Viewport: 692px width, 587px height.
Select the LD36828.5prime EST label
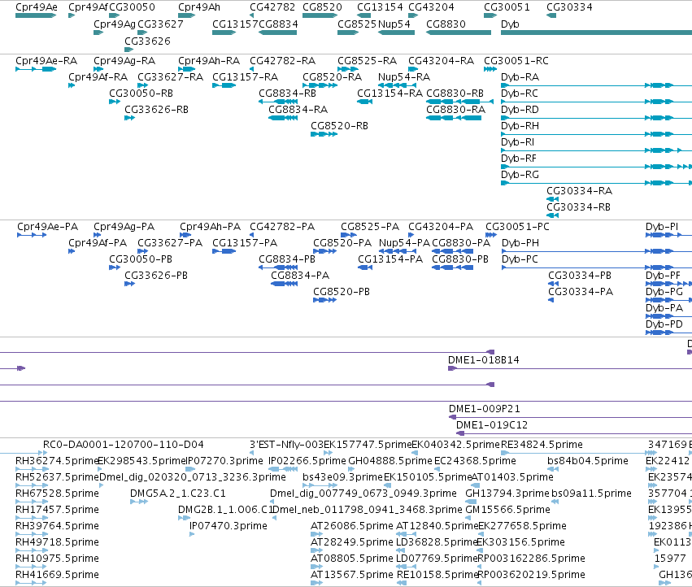point(437,542)
